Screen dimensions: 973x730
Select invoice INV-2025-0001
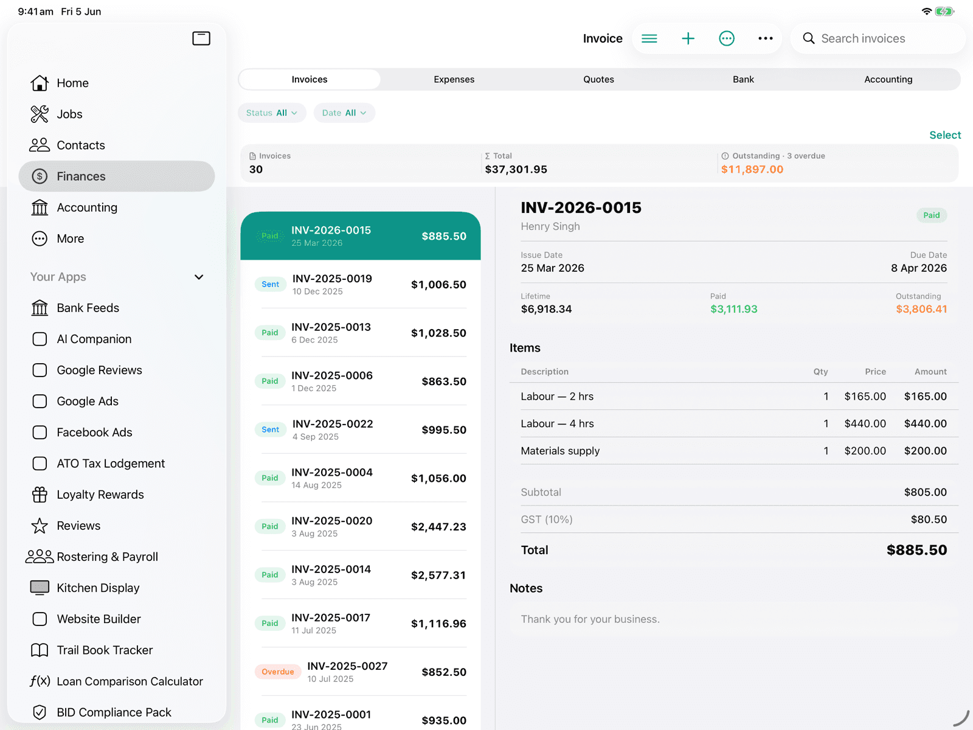pos(361,713)
